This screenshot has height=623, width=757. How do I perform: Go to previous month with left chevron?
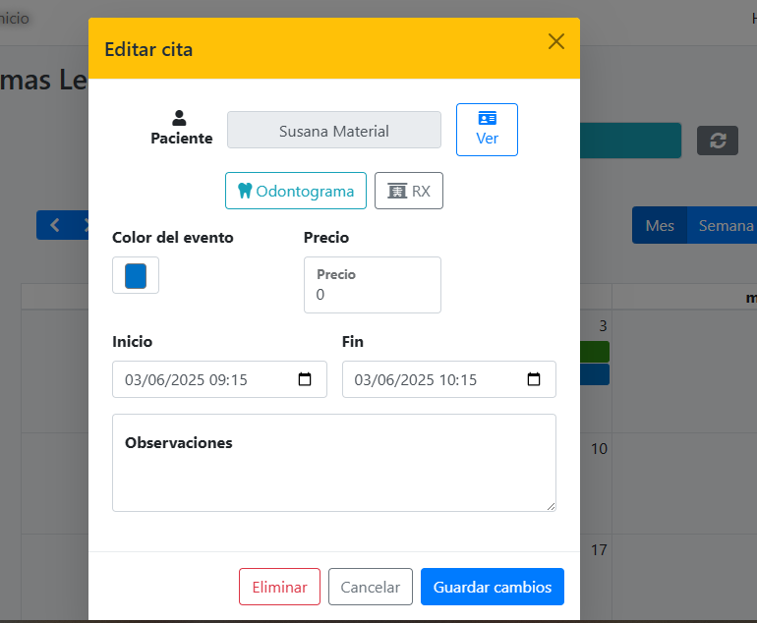click(x=55, y=225)
